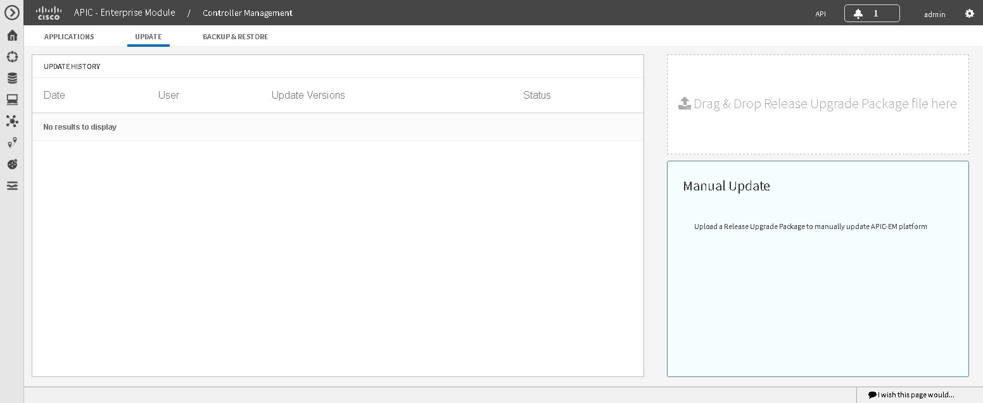Select the Host Inventory laptop icon

(x=11, y=99)
